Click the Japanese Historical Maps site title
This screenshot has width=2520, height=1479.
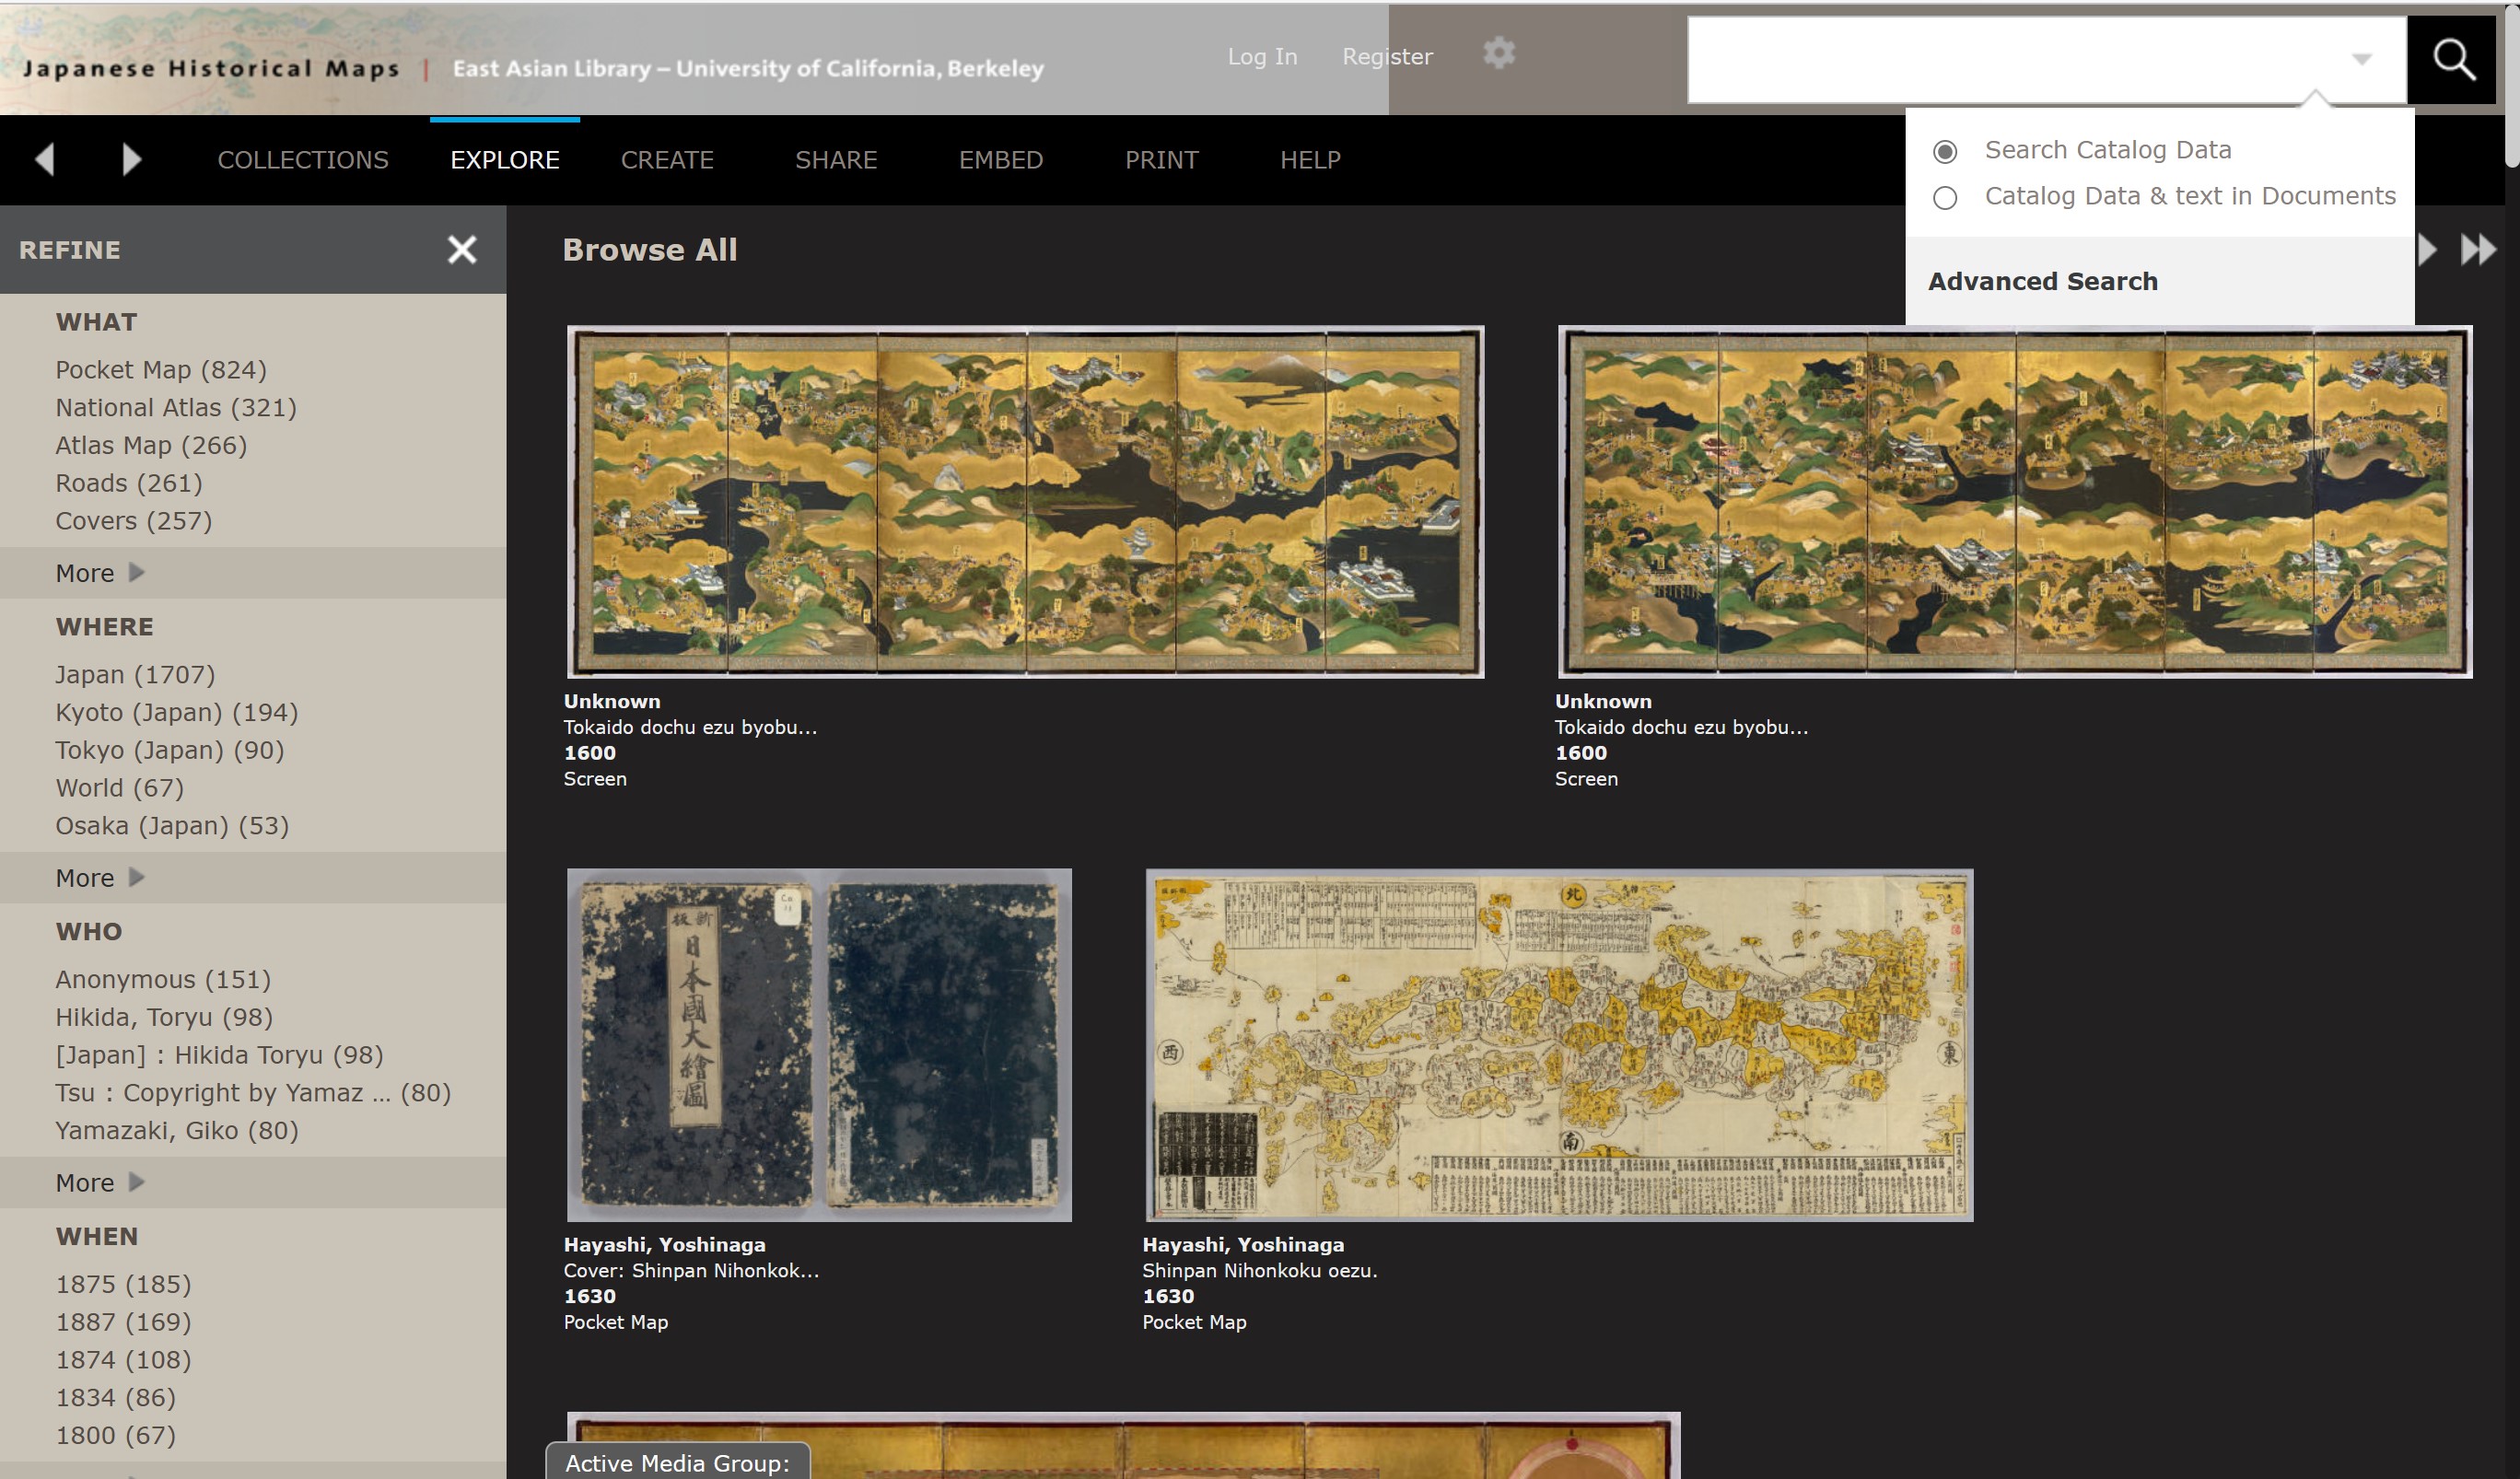[x=211, y=69]
